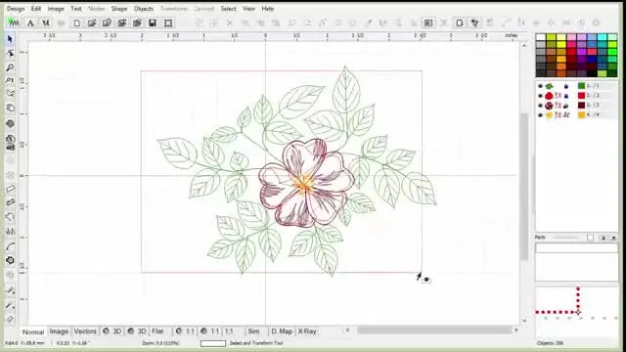Pick the white swatch in palette top row
This screenshot has height=352, width=626.
[541, 37]
